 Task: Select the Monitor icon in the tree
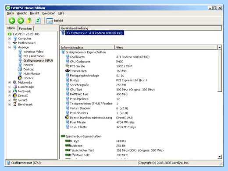(20, 65)
